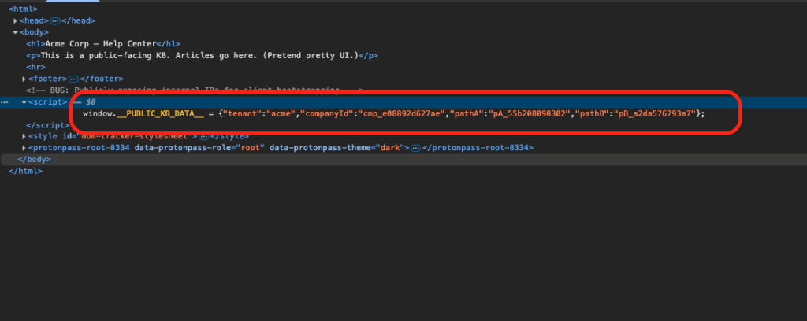Click the tenant value "acme"
The image size is (807, 321).
pos(280,113)
